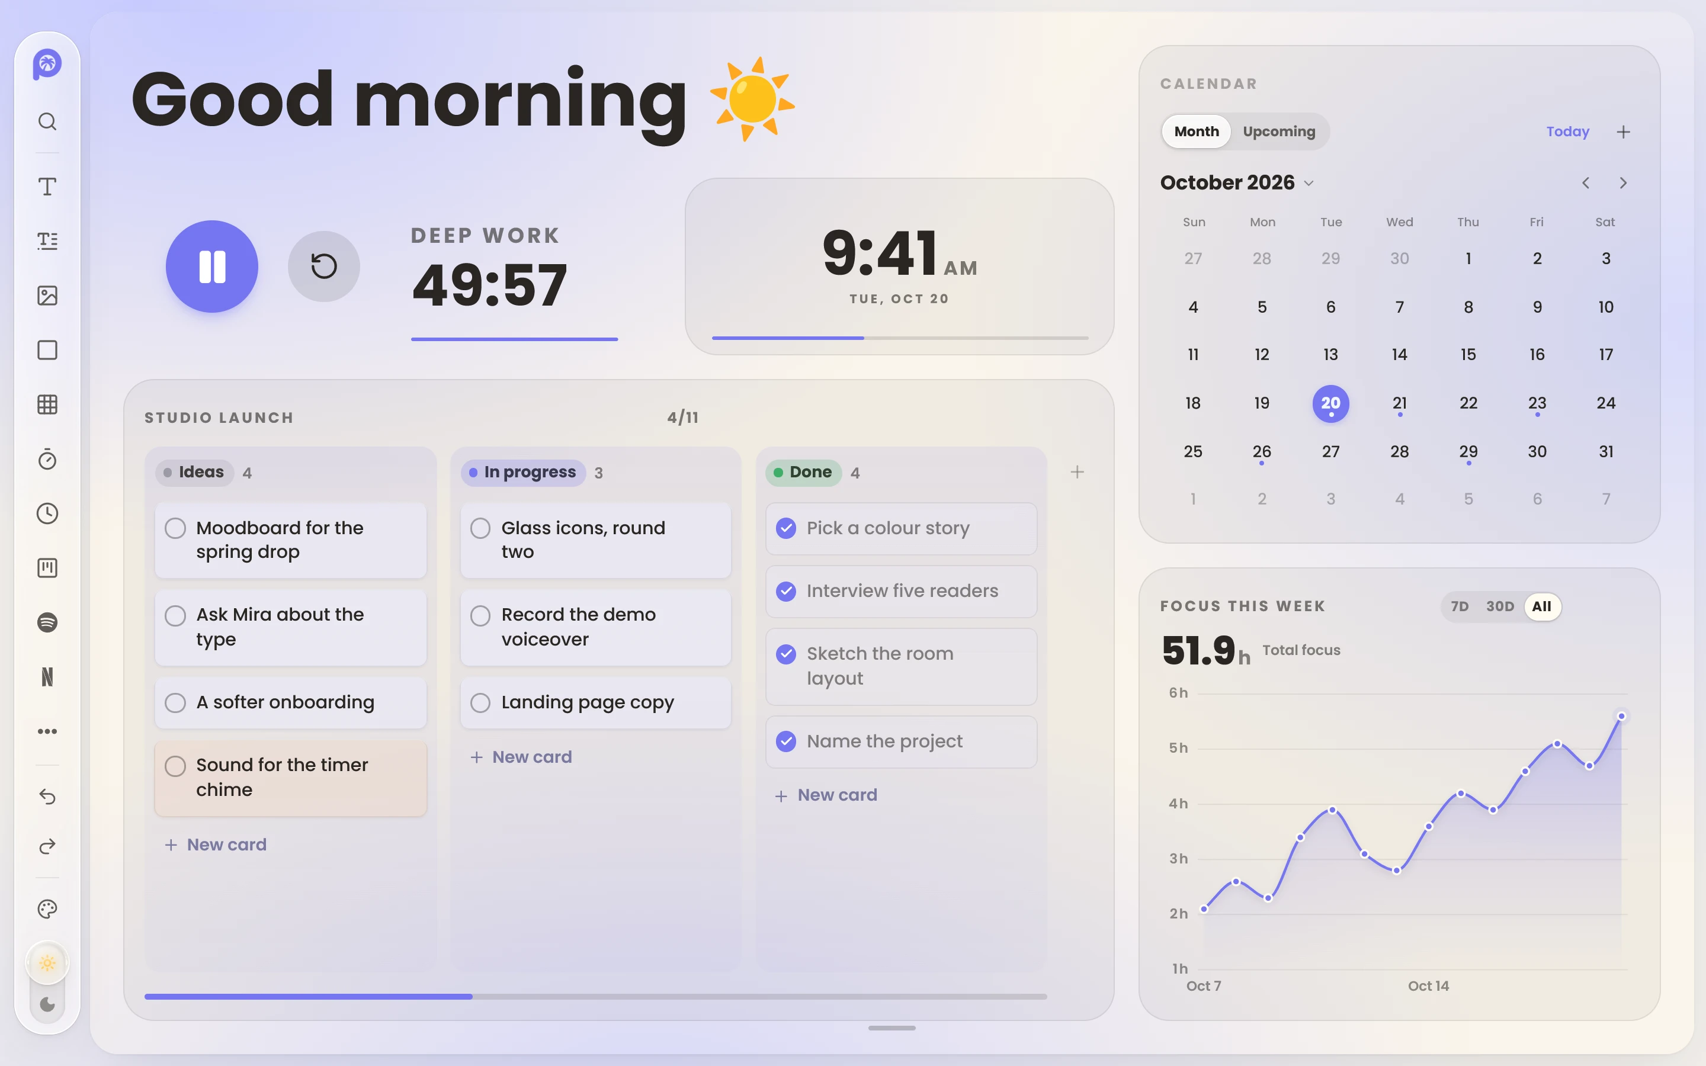Switch to light mode sun toggle
Screen dimensions: 1706x1066
pyautogui.click(x=47, y=963)
